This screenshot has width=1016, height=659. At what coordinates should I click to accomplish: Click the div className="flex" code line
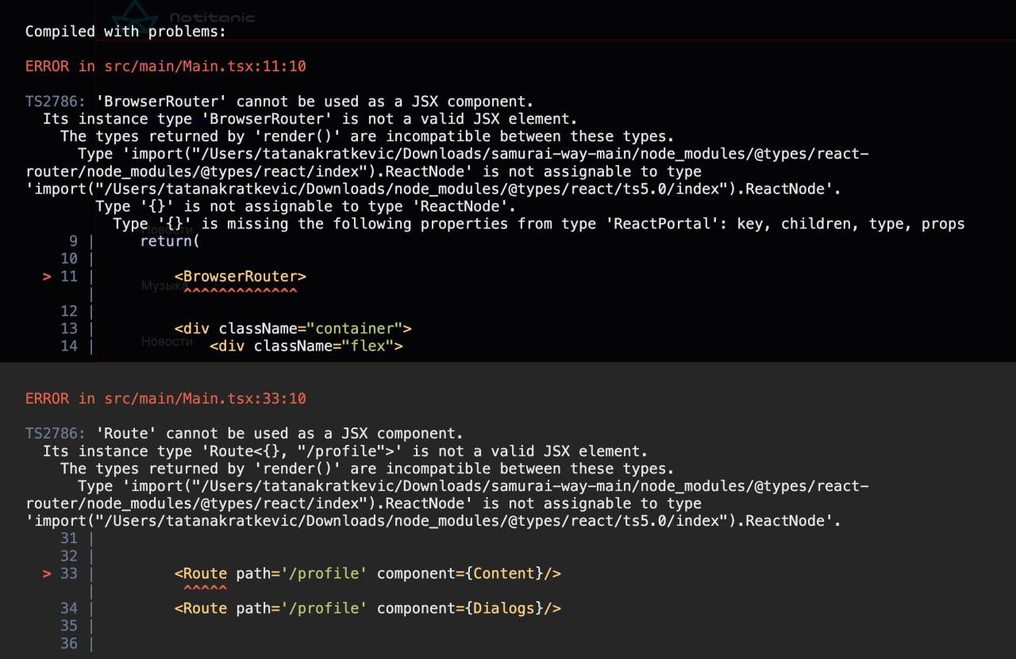coord(306,346)
